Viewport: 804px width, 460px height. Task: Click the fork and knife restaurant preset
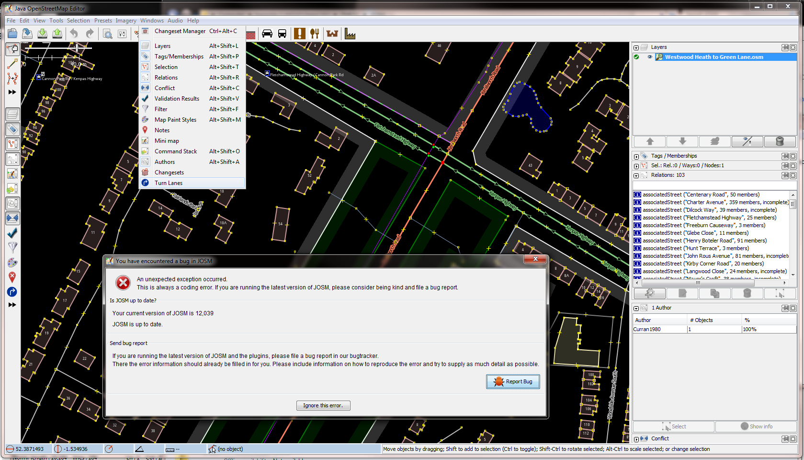pyautogui.click(x=315, y=34)
